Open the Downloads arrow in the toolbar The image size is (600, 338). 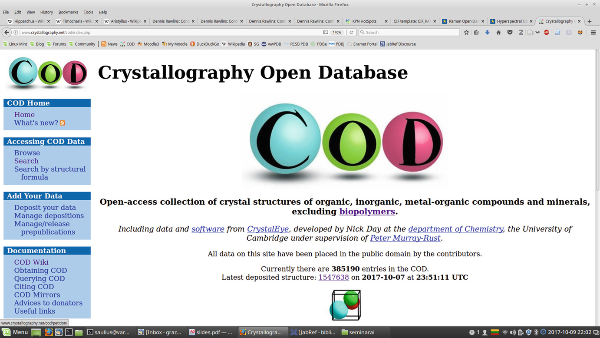(488, 32)
